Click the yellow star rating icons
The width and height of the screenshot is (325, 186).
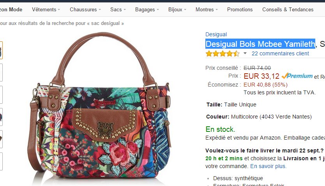pyautogui.click(x=223, y=53)
